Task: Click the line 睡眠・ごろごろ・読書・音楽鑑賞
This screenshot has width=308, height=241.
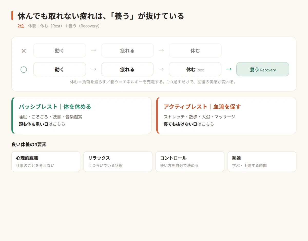Action: point(51,117)
